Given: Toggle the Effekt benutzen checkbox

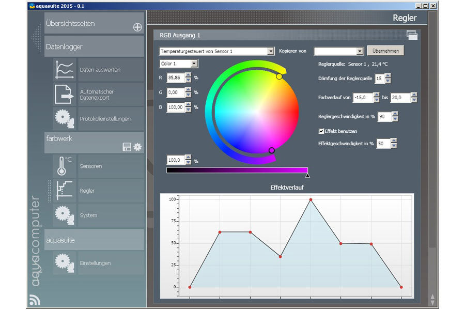Looking at the screenshot, I should (x=321, y=131).
